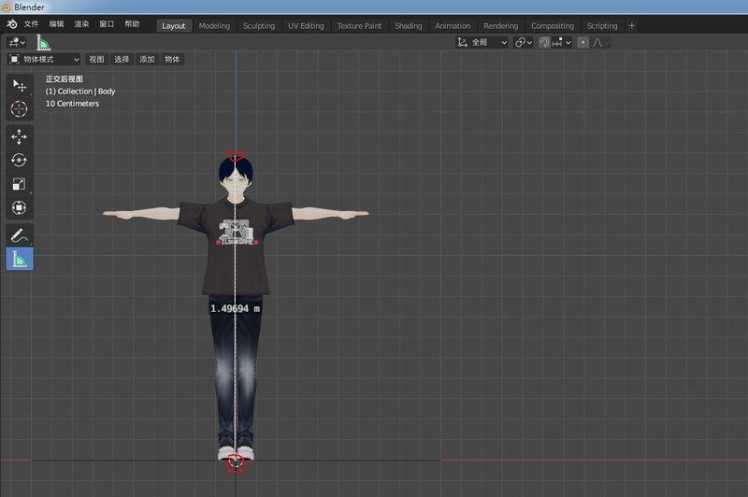Click the 添加 header menu button
This screenshot has width=748, height=497.
point(147,59)
